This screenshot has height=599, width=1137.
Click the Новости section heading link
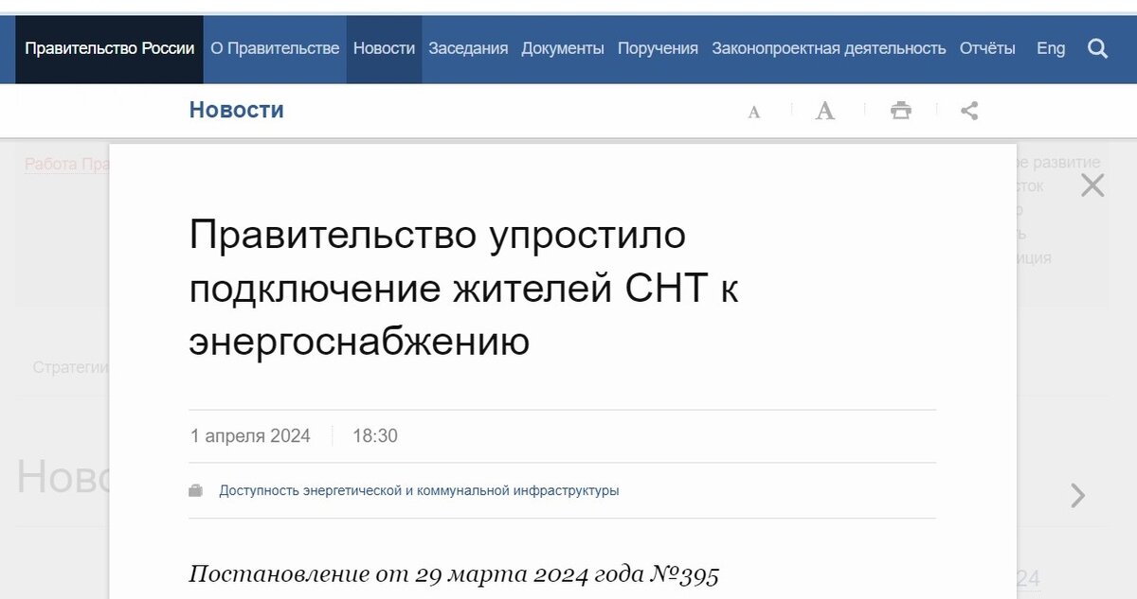(x=237, y=110)
